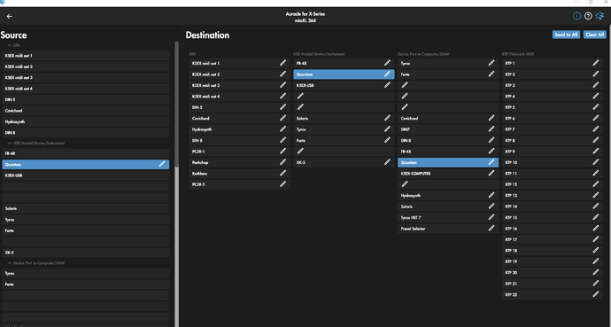Viewport: 611px width, 327px height.
Task: Toggle routing to RTP 7 destination
Action: [x=553, y=129]
